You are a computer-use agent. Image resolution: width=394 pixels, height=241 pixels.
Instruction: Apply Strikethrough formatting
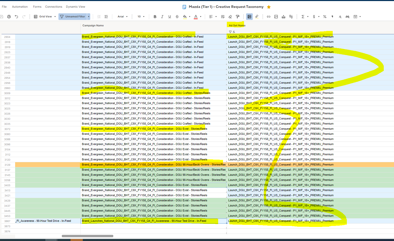click(x=177, y=17)
